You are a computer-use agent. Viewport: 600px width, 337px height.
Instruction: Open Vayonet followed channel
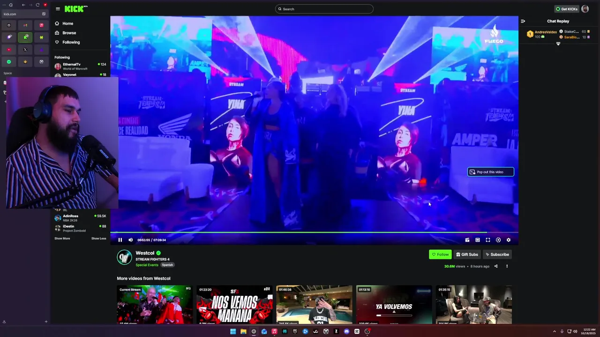click(80, 75)
